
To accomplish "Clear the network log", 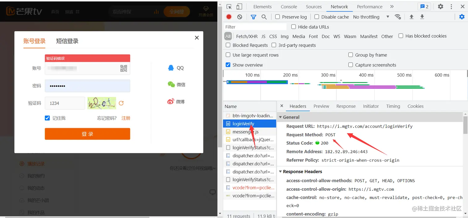I will pos(240,17).
